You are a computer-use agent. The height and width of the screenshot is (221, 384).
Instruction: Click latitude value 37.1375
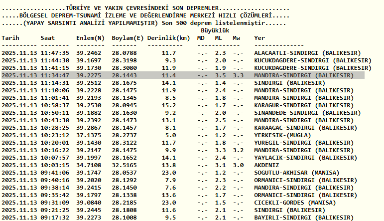[89, 135]
